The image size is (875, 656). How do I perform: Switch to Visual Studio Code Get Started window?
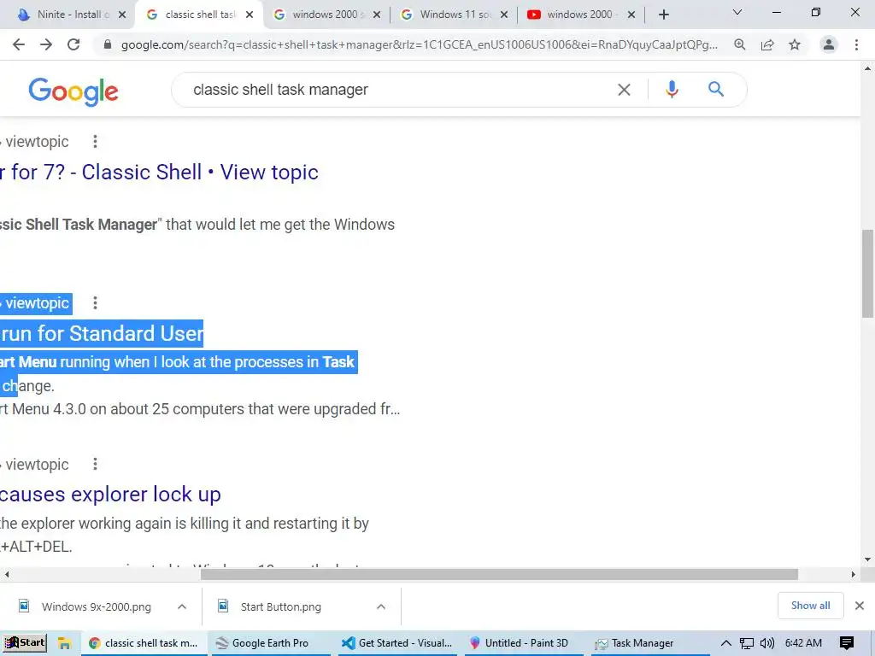click(x=397, y=643)
